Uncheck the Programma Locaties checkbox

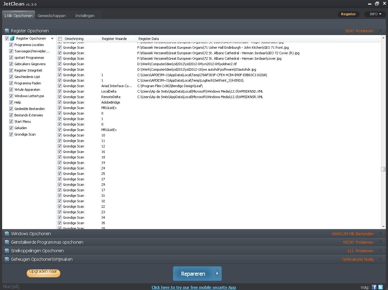[x=11, y=45]
